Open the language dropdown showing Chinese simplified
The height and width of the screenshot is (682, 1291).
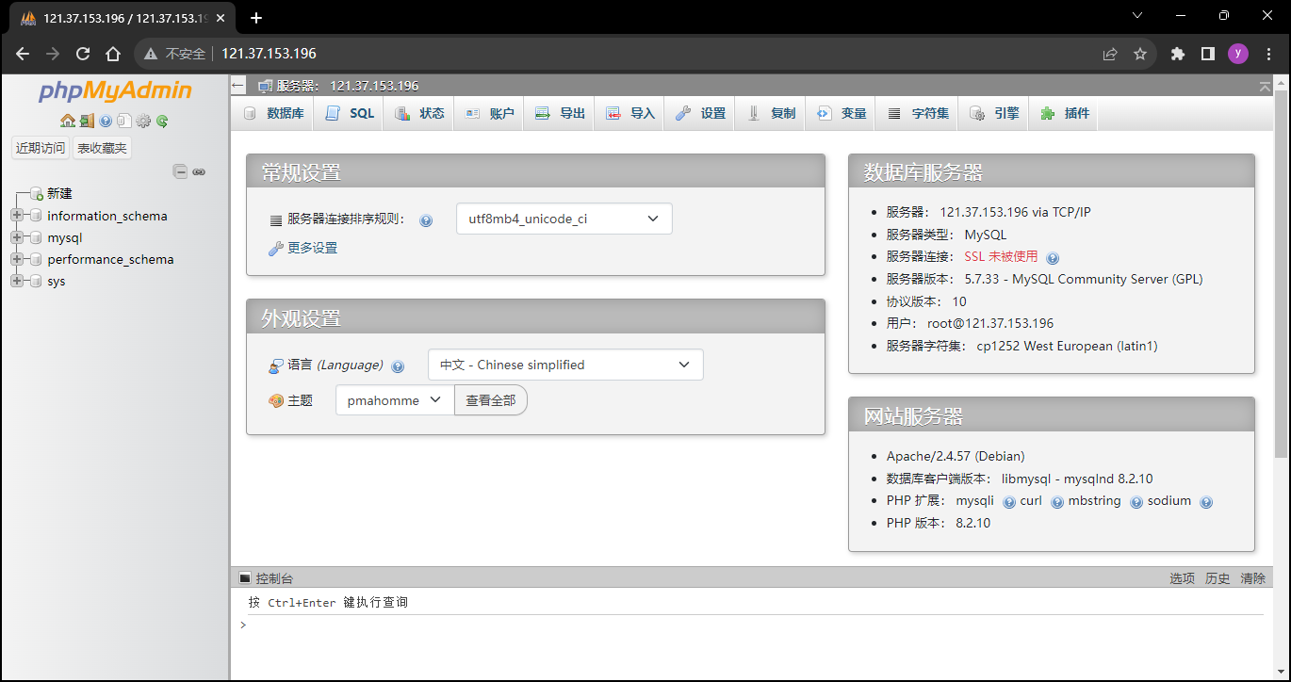tap(565, 365)
